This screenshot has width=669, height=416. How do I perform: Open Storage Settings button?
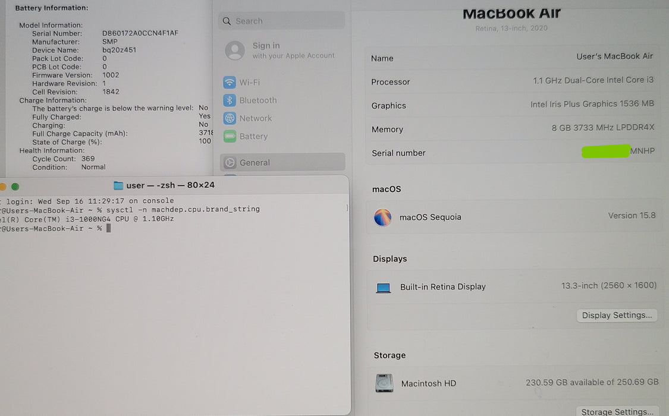617,411
